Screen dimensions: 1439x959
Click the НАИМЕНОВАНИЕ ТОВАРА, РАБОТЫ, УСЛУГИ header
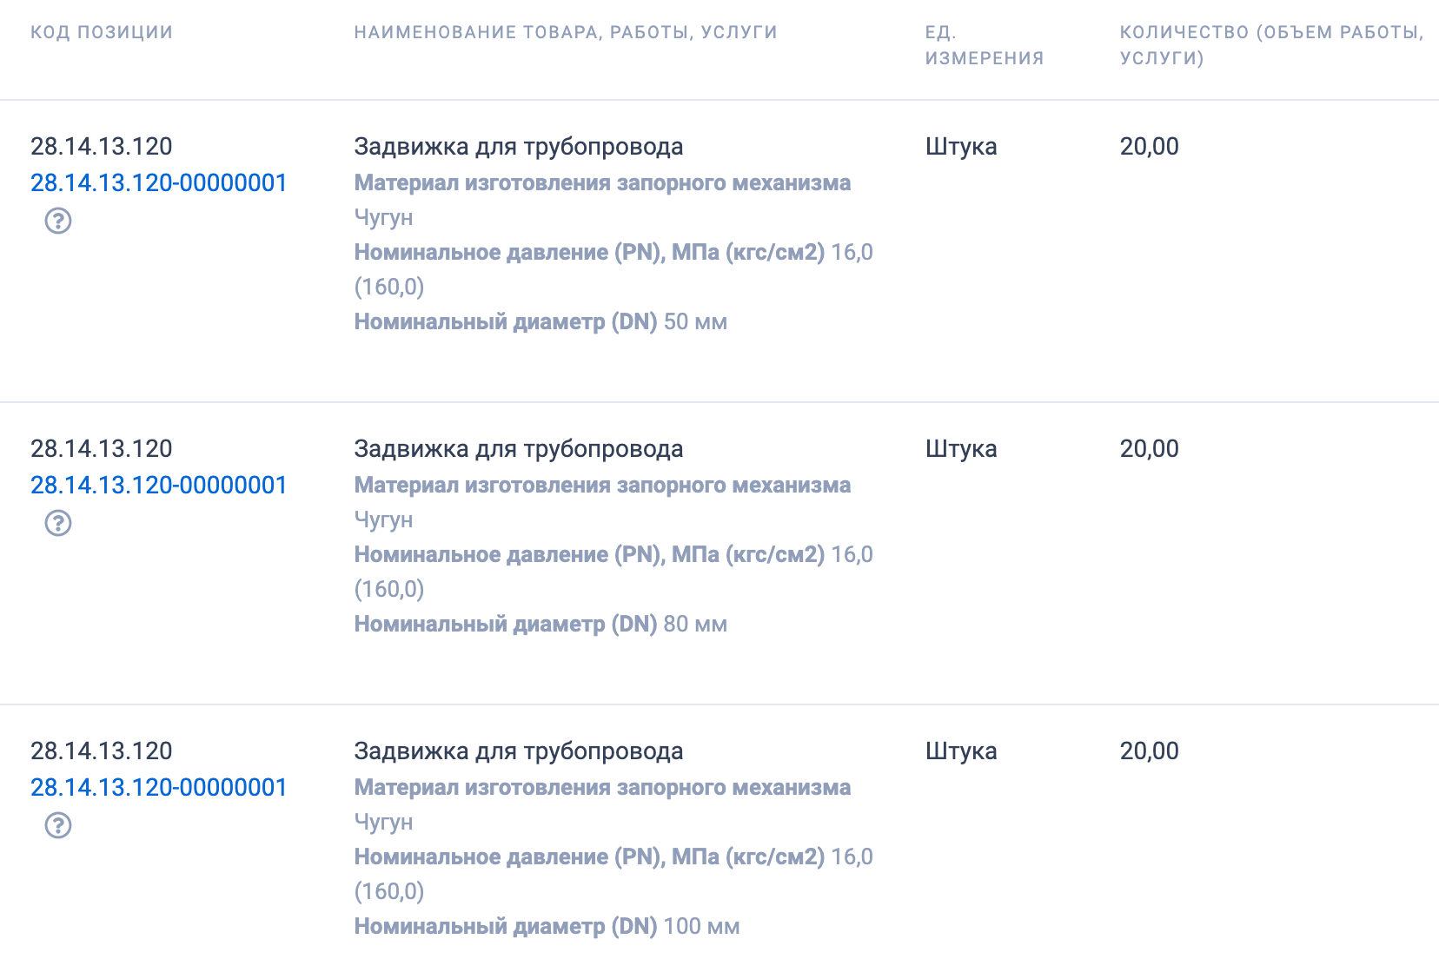coord(566,32)
